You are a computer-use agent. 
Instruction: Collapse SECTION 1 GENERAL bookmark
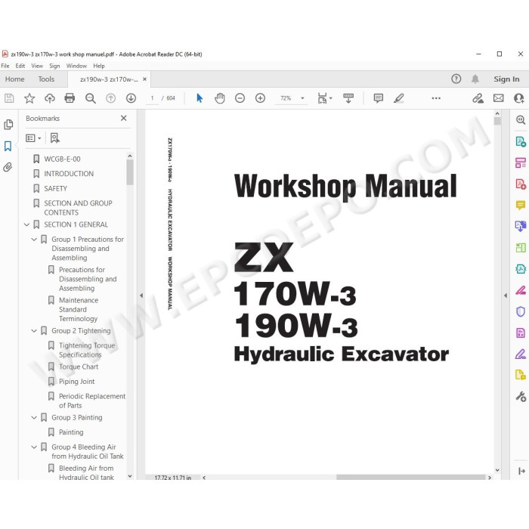[x=26, y=224]
